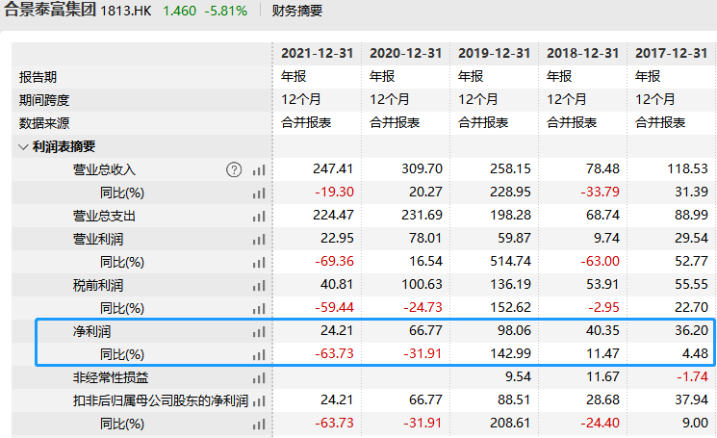Image resolution: width=717 pixels, height=438 pixels.
Task: Select the 2020-12-31 column header
Action: tap(405, 54)
